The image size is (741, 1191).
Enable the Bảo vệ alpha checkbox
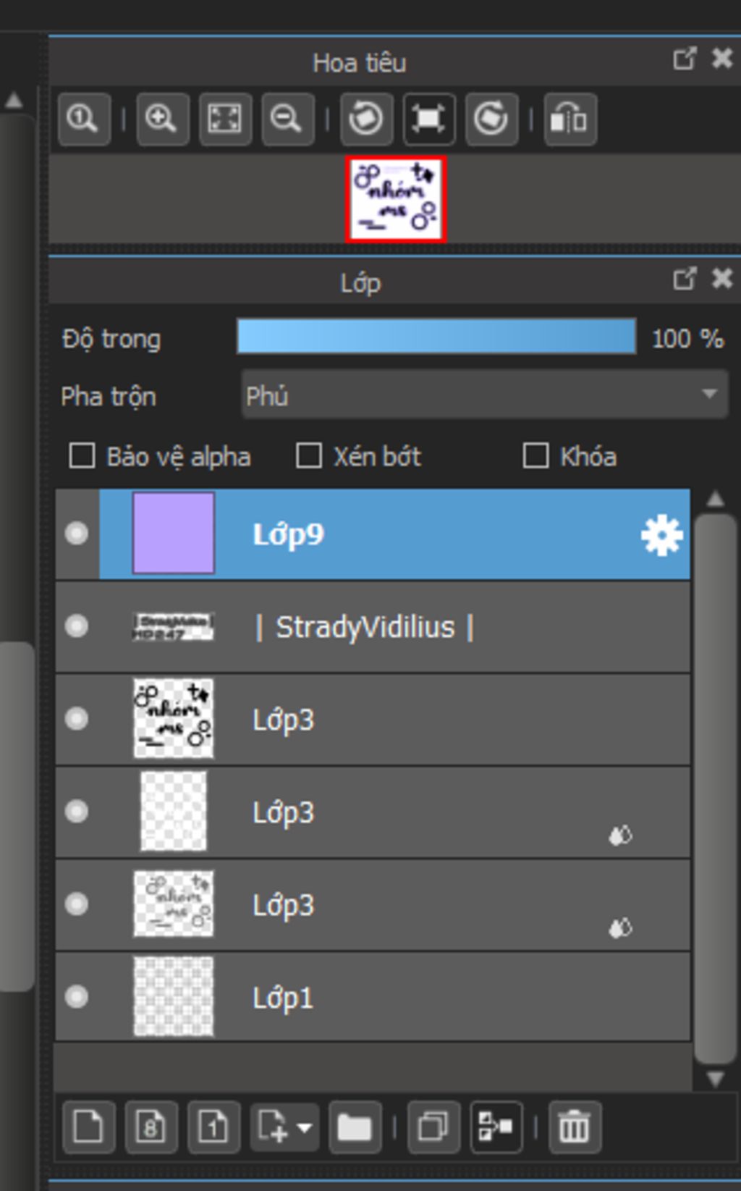point(82,457)
